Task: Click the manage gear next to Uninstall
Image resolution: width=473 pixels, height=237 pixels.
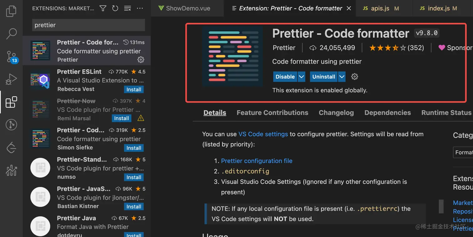Action: [354, 77]
